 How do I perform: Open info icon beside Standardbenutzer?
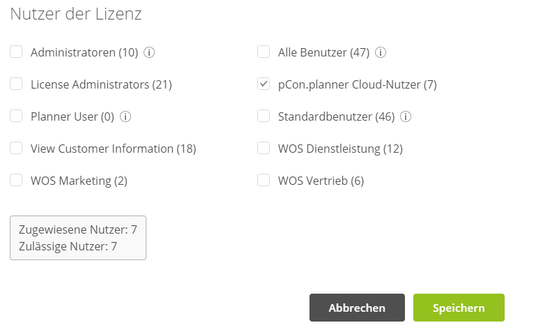point(406,116)
